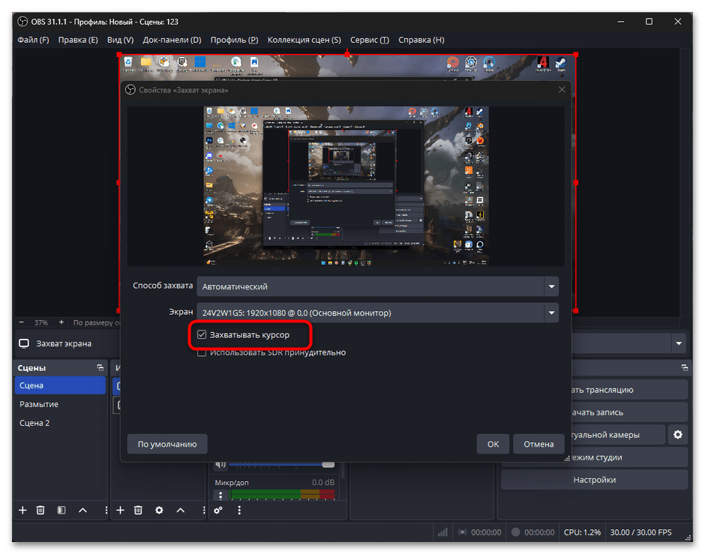Viewport: 705px width, 554px height.
Task: Click the streaming status icon in status bar
Action: [462, 532]
